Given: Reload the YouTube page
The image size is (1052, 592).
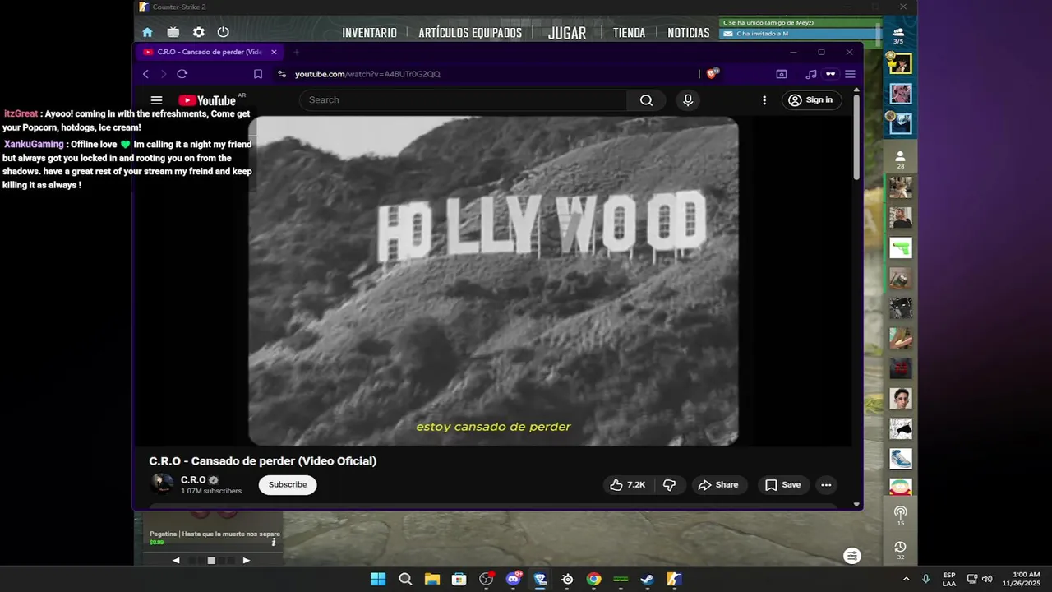Looking at the screenshot, I should 182,74.
